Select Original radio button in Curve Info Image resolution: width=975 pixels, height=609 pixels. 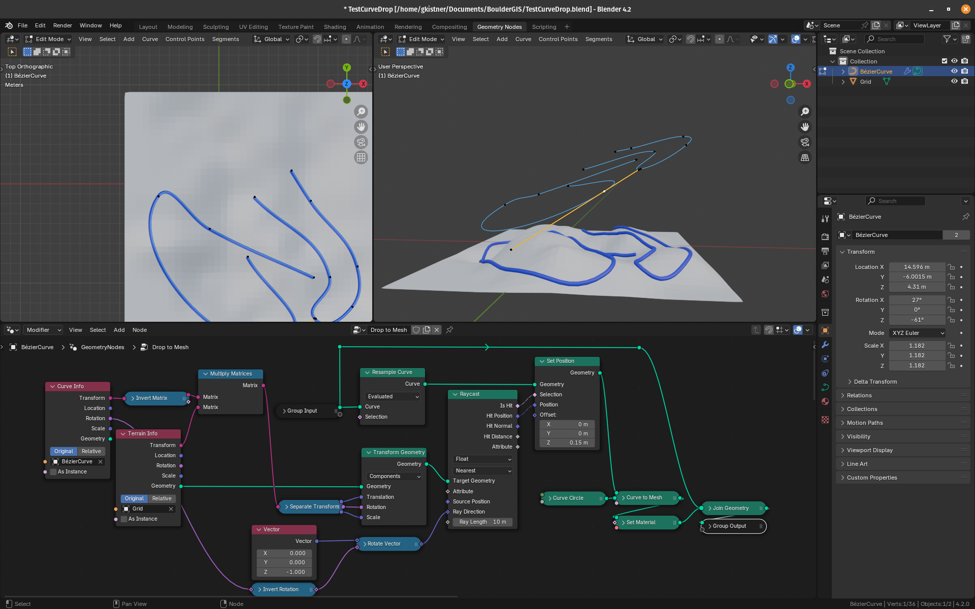[63, 451]
